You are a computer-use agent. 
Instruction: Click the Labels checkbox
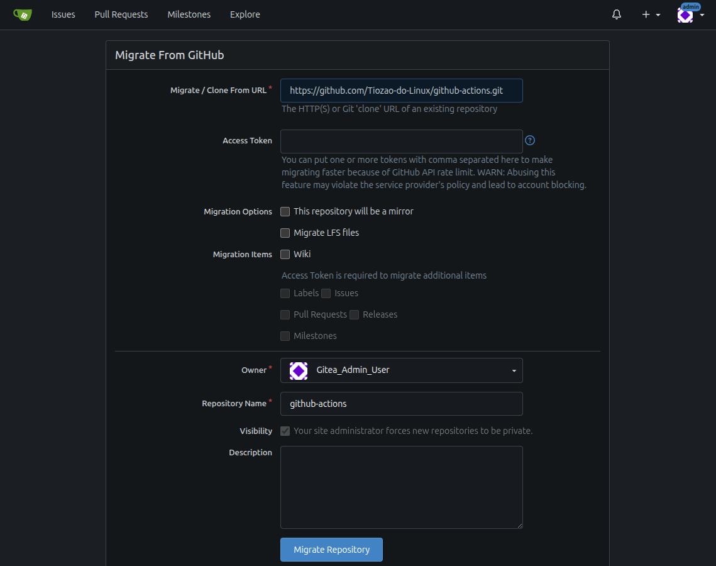285,293
